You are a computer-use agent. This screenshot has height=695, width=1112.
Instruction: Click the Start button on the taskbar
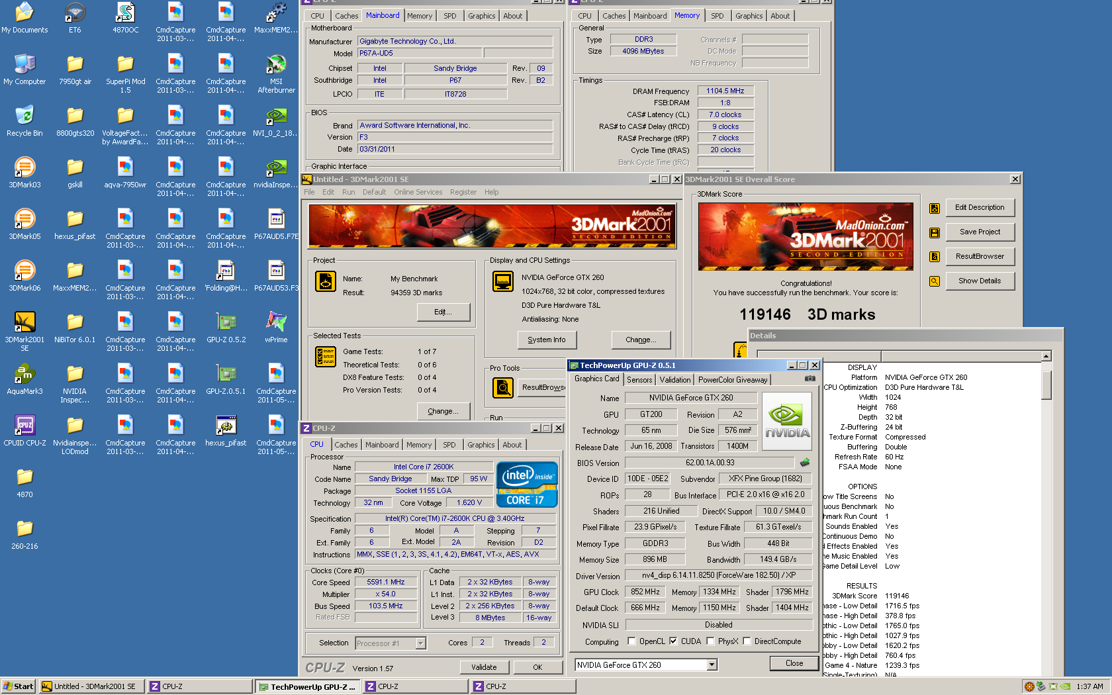click(x=18, y=686)
